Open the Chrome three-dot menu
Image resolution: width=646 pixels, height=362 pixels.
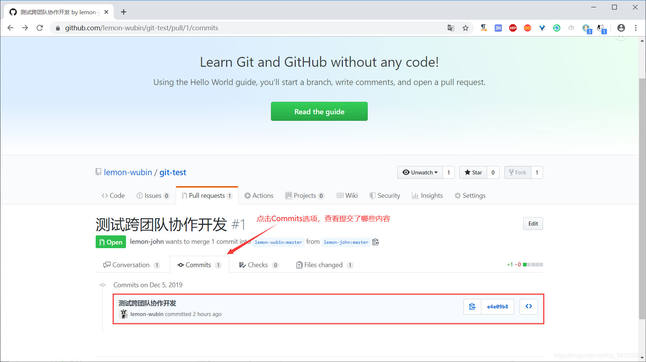coord(636,28)
